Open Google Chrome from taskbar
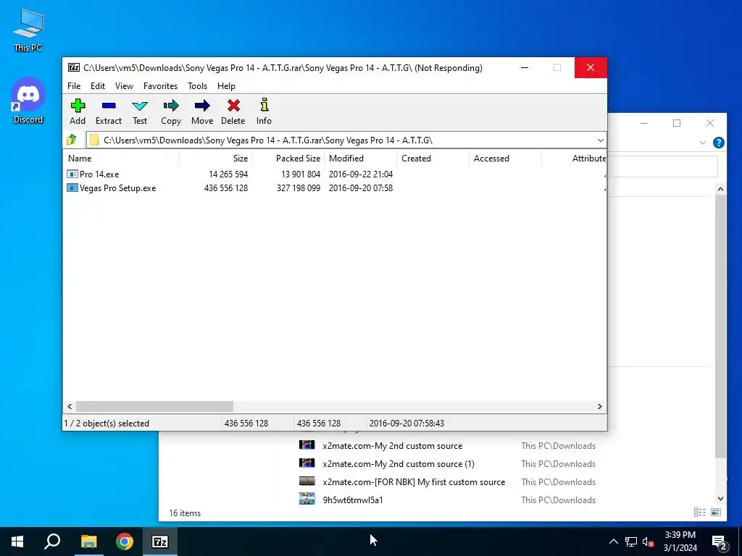The width and height of the screenshot is (742, 556). click(125, 542)
